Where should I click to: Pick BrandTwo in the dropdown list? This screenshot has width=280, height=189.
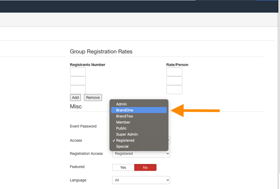(139, 116)
